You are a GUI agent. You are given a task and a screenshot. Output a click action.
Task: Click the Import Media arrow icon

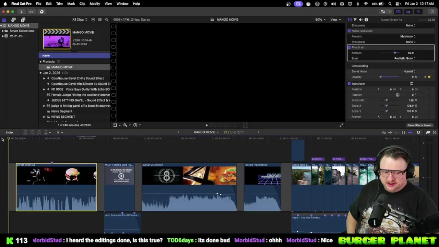point(21,12)
